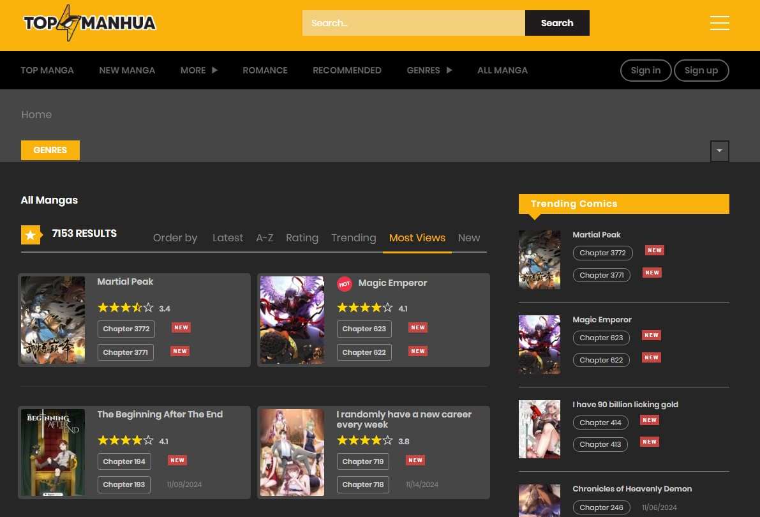Open Chronicles of Heavenly Demon title

coord(632,489)
